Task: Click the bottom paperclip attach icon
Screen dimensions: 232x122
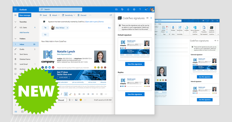Action: click(x=70, y=100)
